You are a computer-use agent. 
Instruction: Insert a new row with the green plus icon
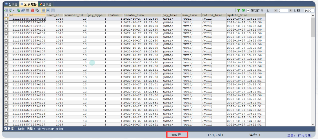tap(19, 10)
